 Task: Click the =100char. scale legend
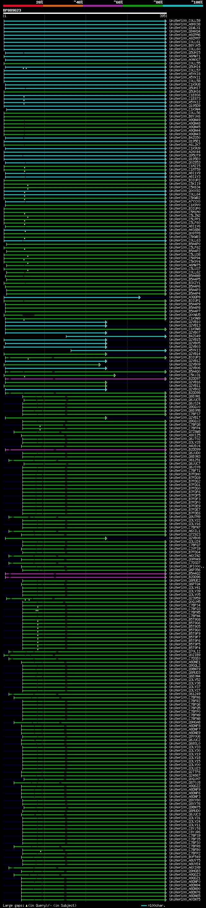[153, 905]
